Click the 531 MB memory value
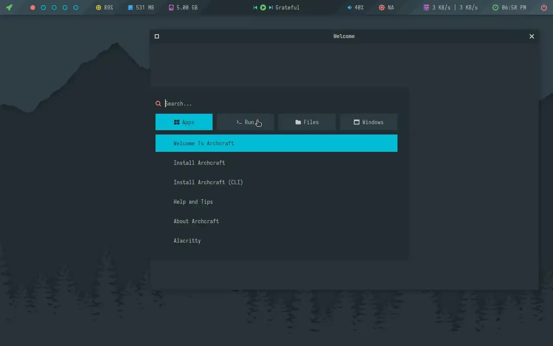This screenshot has width=553, height=346. point(145,8)
